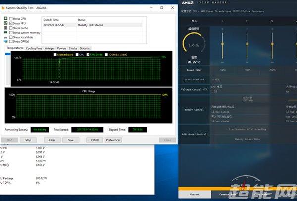Open the Clocks tab

[73, 48]
